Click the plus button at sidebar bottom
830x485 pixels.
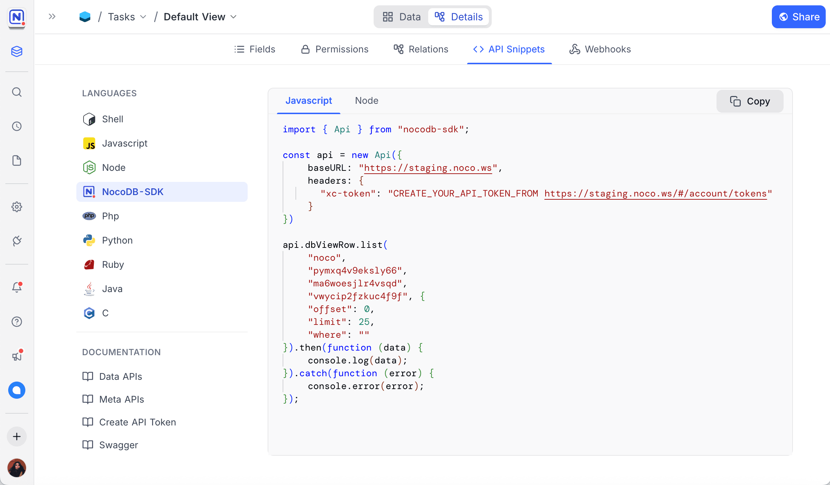(x=17, y=436)
